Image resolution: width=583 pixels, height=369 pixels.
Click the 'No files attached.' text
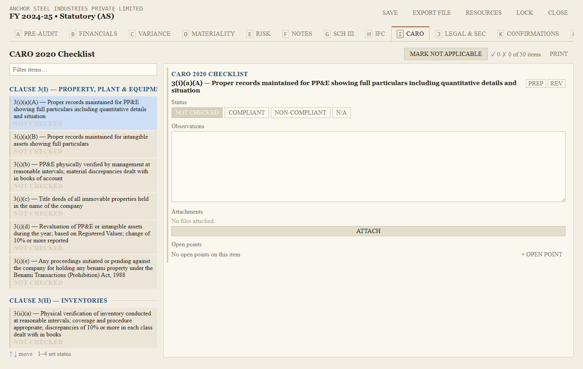point(193,221)
